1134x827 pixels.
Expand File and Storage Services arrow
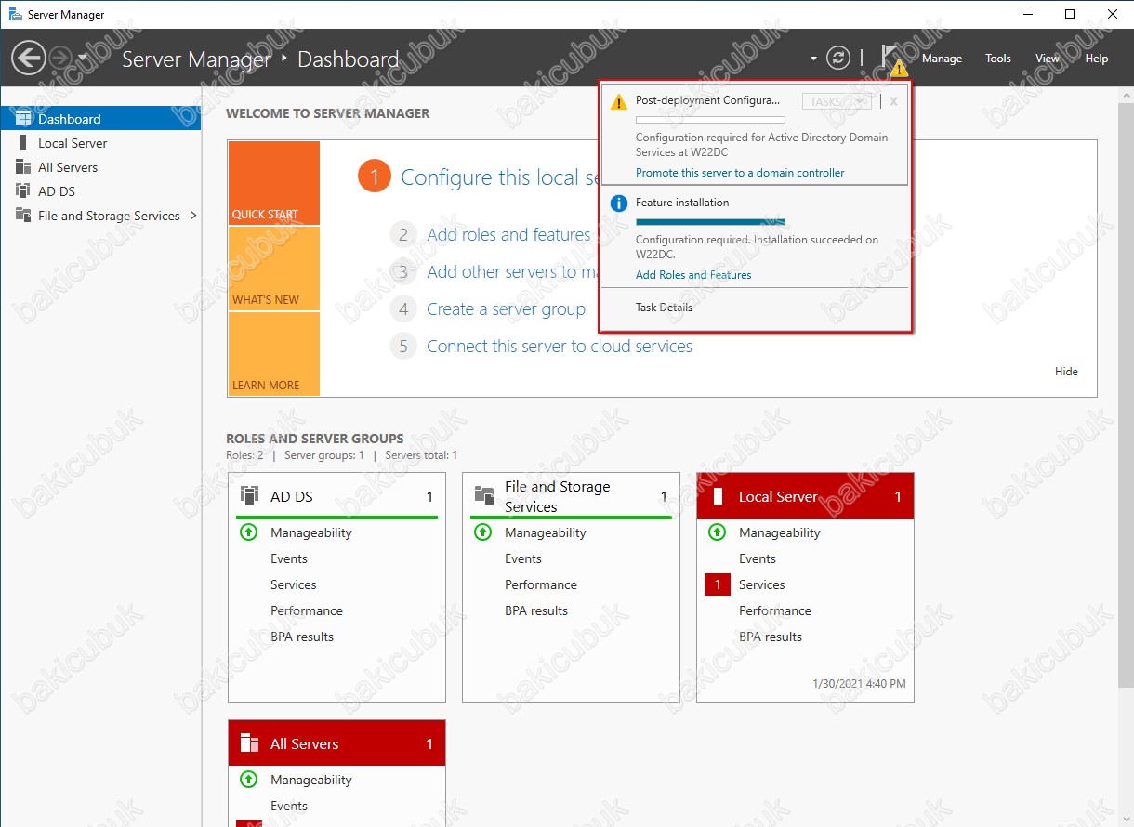click(192, 216)
